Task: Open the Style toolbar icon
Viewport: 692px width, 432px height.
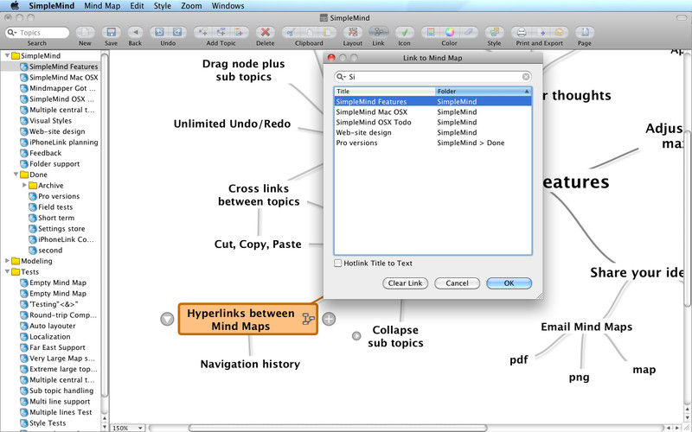Action: (x=494, y=32)
